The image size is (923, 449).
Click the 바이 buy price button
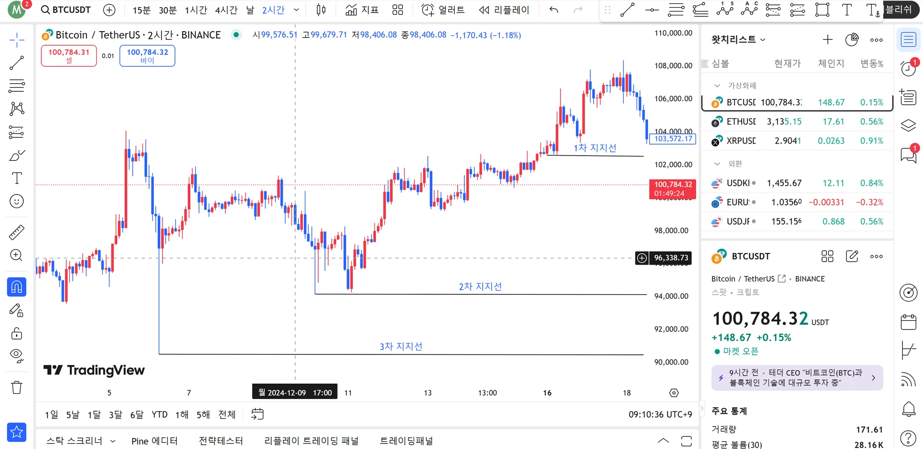coord(147,56)
